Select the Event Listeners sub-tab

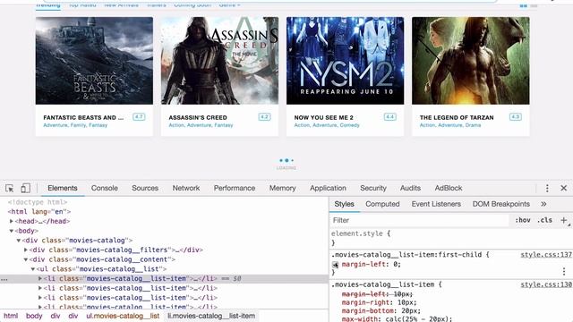point(436,204)
